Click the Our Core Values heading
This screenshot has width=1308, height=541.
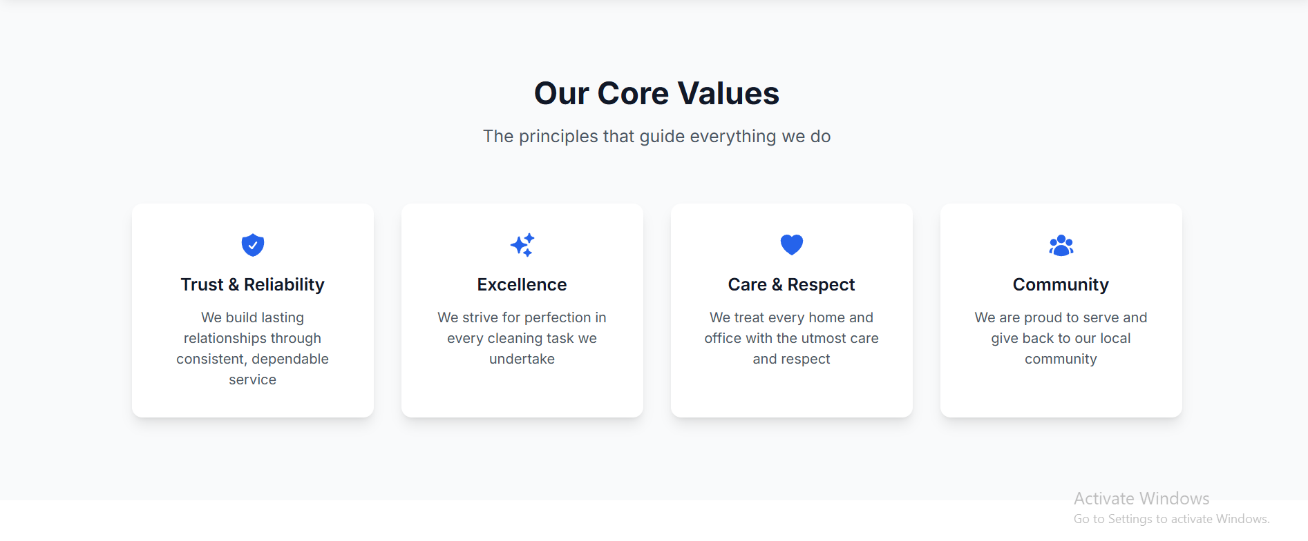[657, 93]
